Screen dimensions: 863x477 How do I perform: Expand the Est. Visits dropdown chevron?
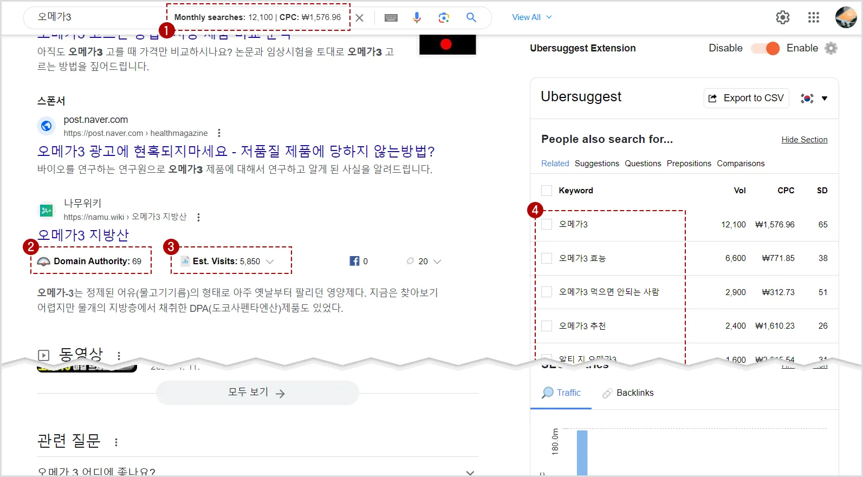[x=270, y=262]
